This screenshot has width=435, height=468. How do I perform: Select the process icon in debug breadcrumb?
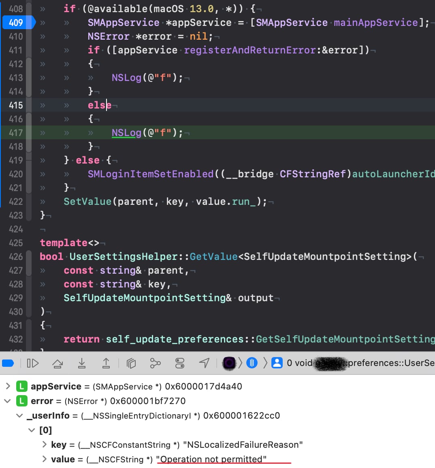pos(229,363)
